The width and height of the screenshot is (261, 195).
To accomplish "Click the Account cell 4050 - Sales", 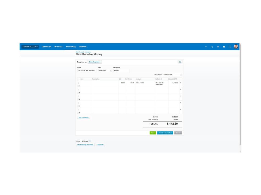I will 145,84.
